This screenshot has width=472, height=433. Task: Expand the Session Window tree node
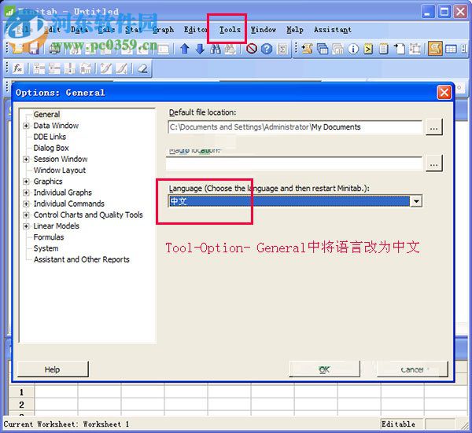point(27,159)
